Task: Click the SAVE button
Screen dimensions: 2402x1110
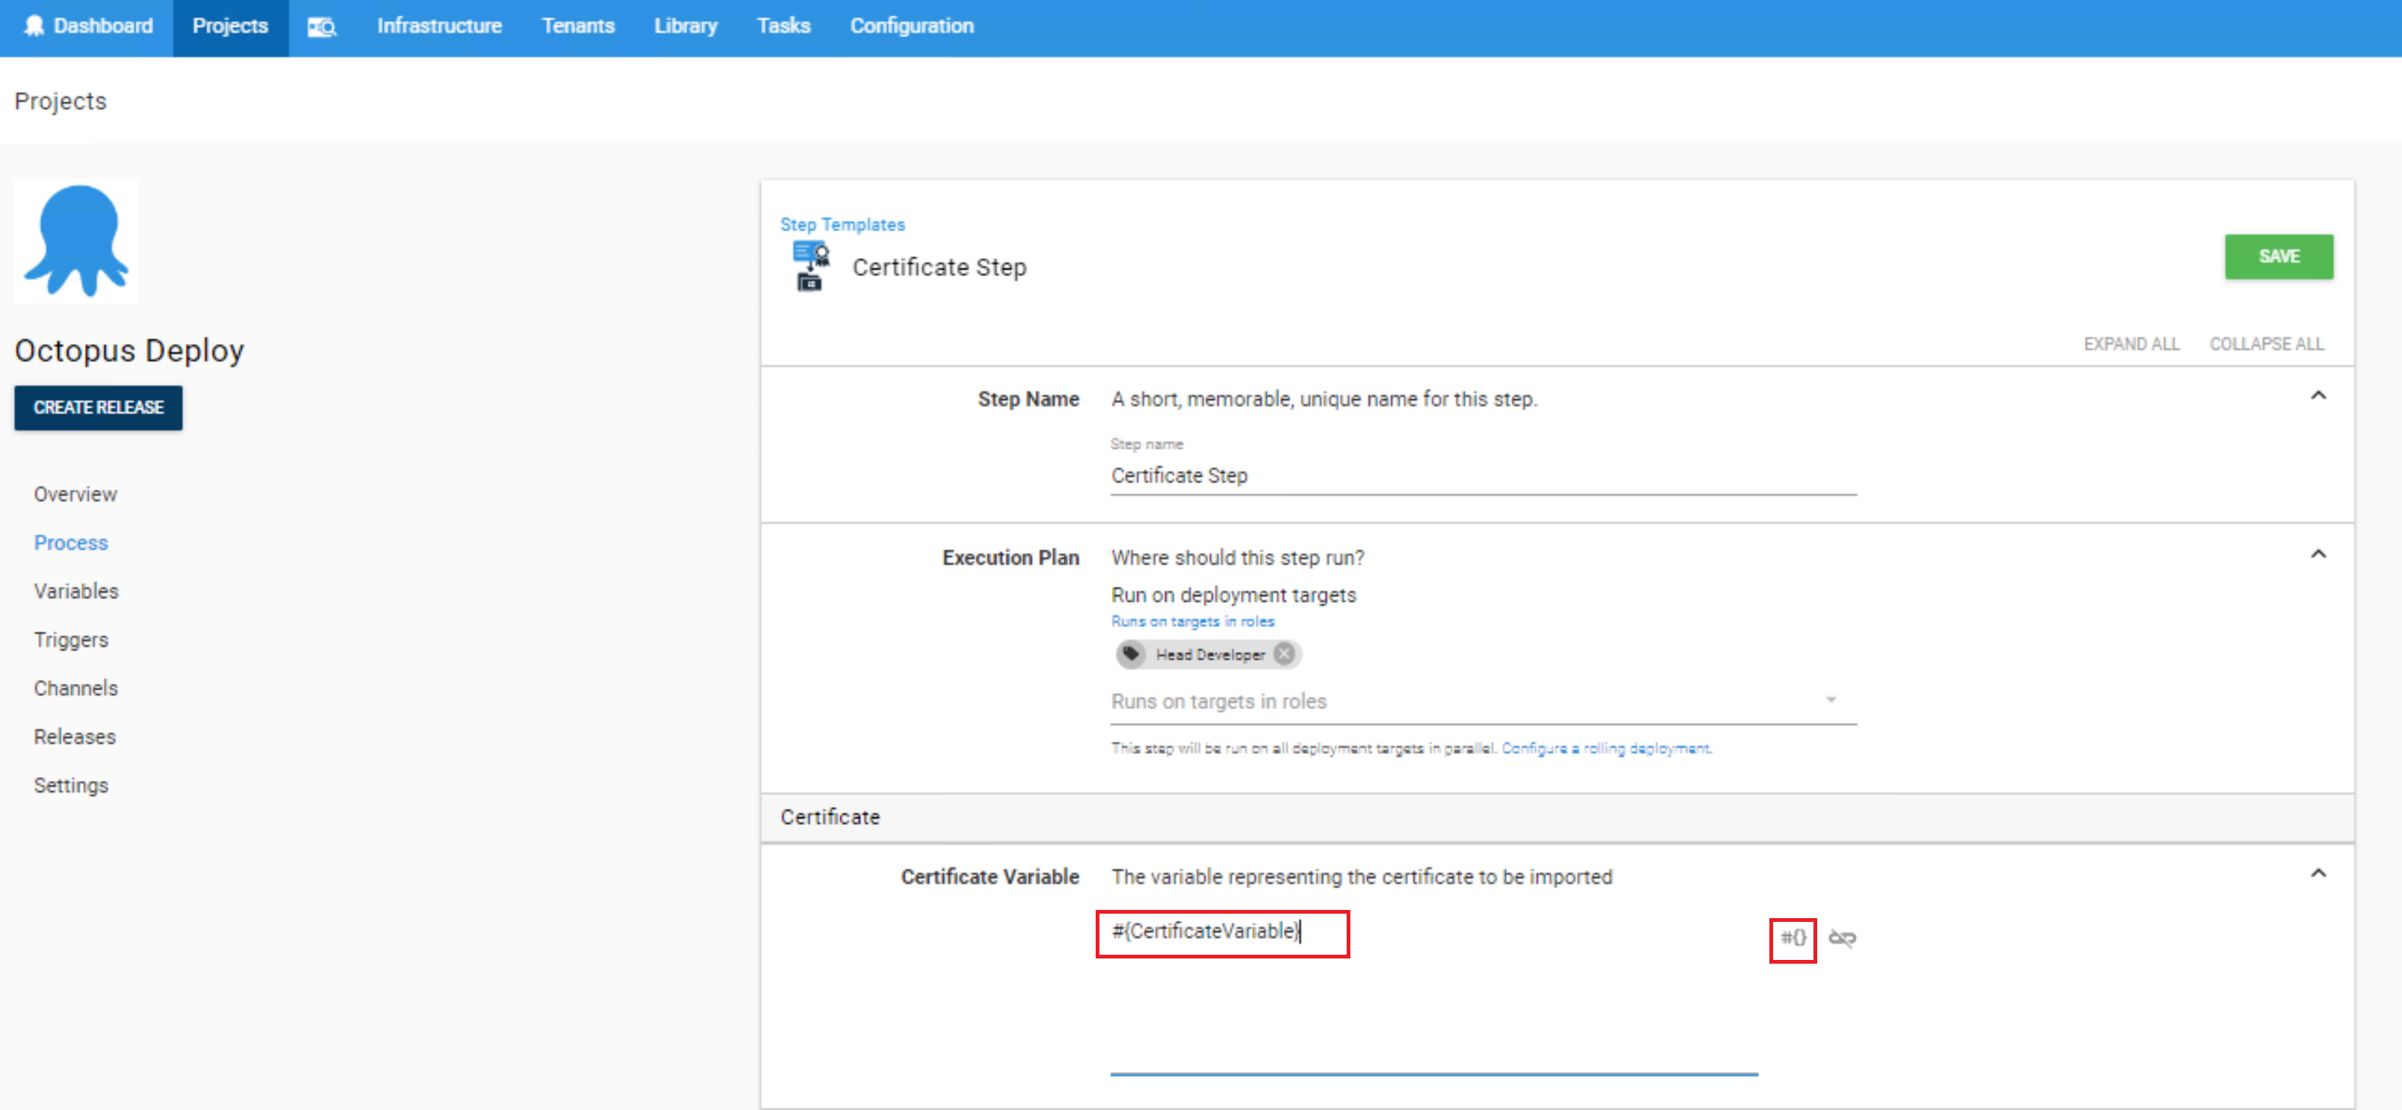Action: [2278, 256]
